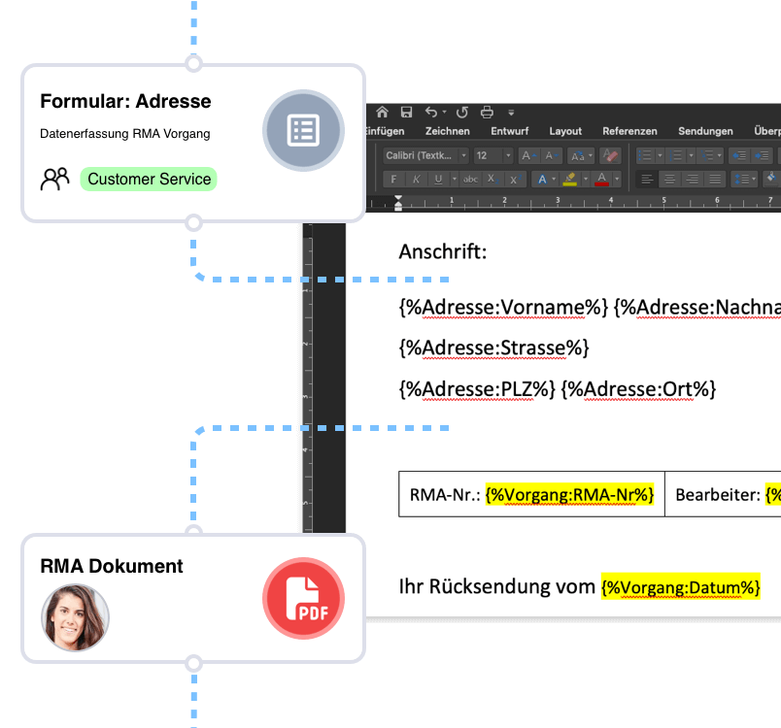781x728 pixels.
Task: Apply superscript formatting
Action: tap(513, 179)
